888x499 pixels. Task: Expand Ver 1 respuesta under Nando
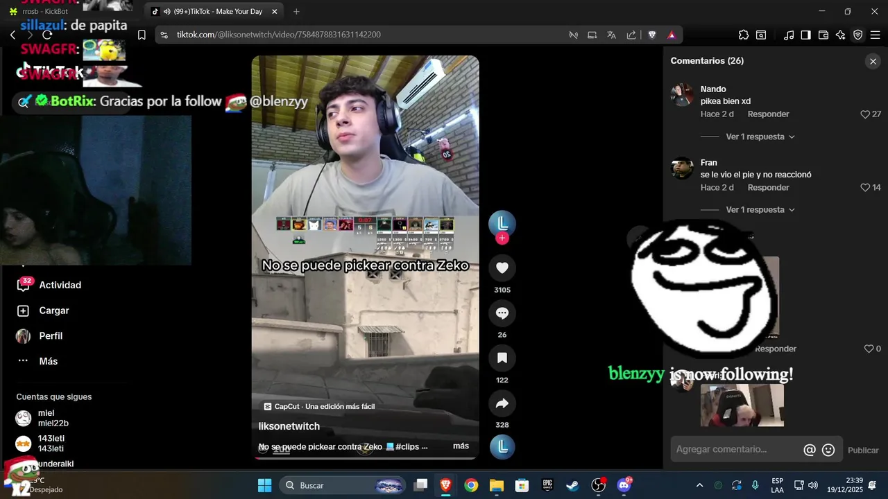760,137
